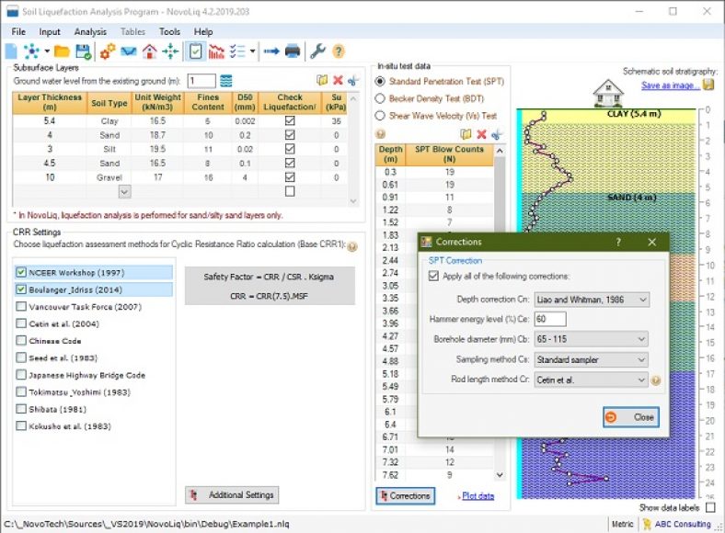Click the Save as image link

(x=671, y=85)
